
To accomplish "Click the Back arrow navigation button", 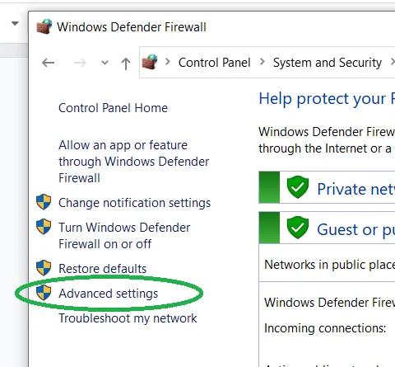I will click(48, 63).
